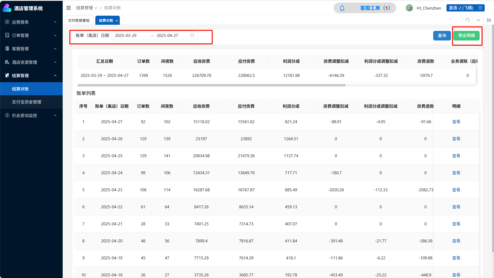Click the 查询 query button
The height and width of the screenshot is (278, 494).
tap(442, 36)
